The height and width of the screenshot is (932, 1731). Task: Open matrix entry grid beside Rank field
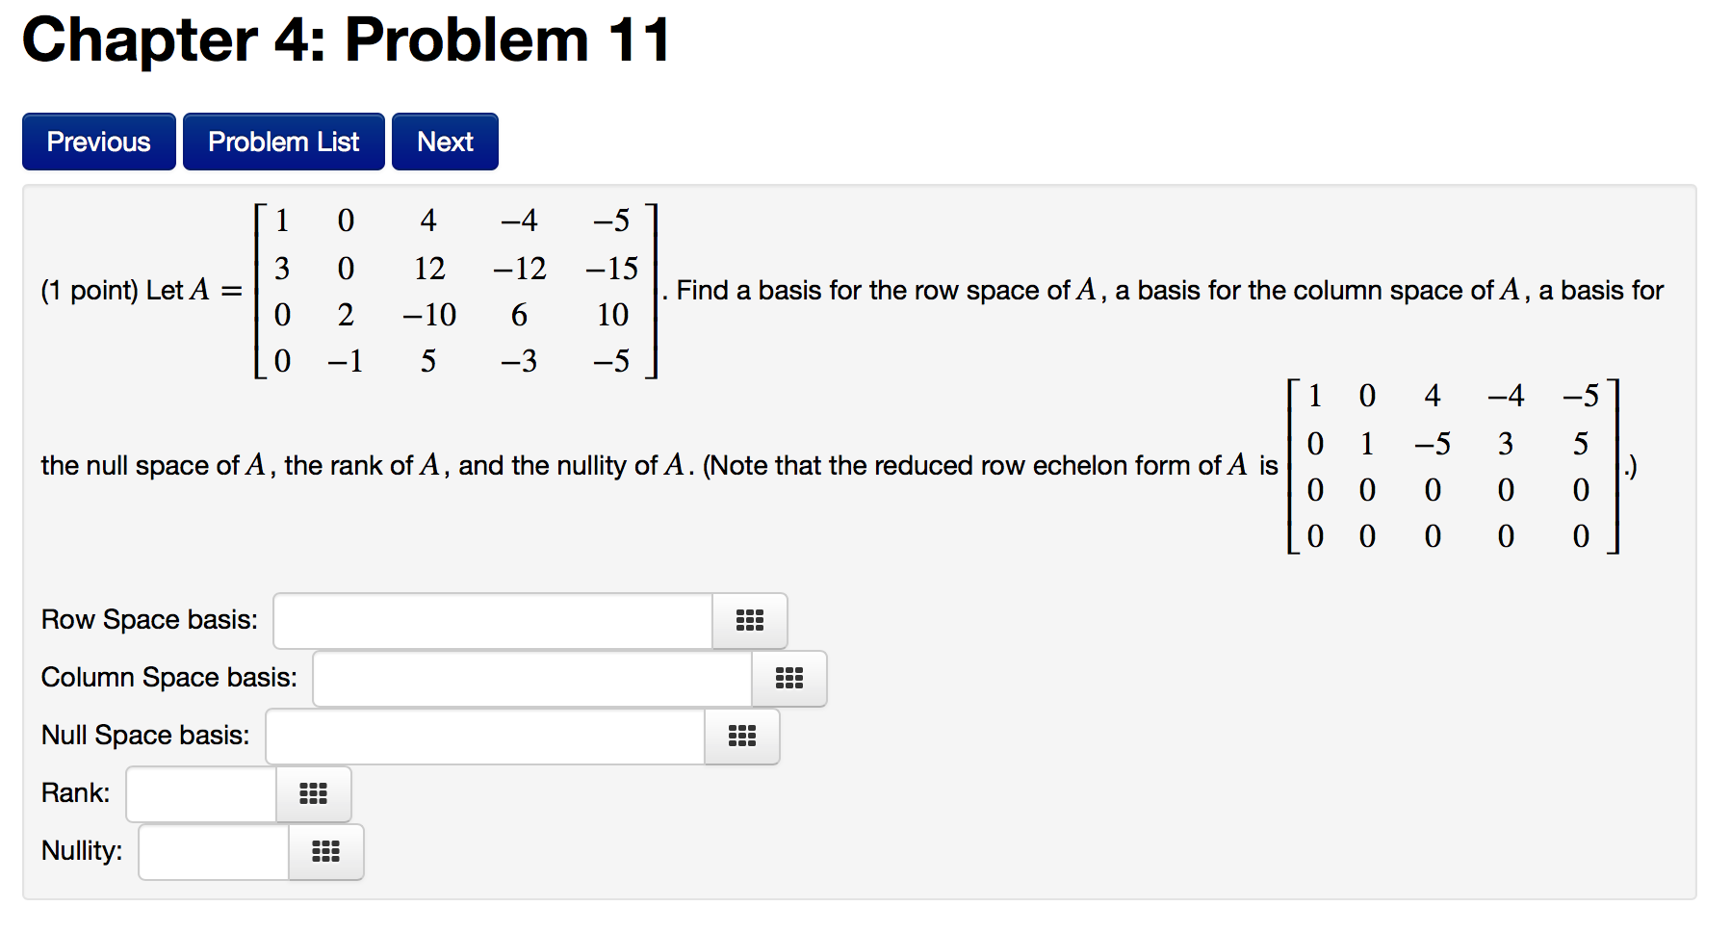pos(314,794)
